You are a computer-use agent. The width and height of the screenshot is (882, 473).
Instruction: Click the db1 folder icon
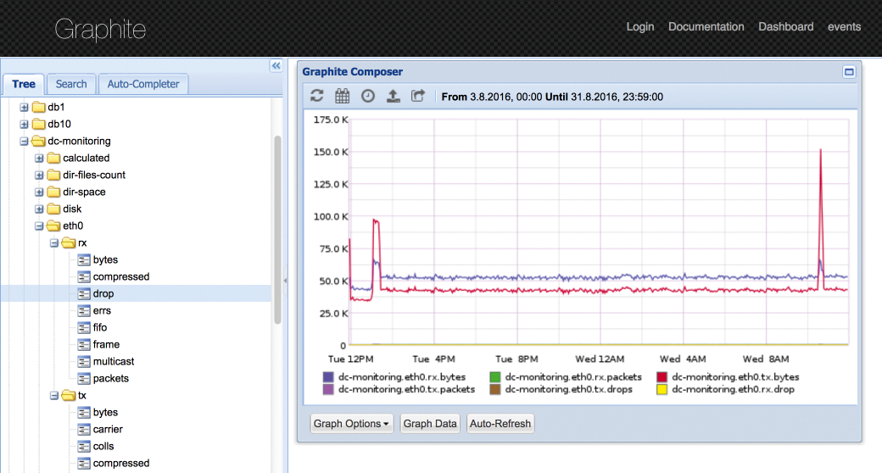[39, 107]
